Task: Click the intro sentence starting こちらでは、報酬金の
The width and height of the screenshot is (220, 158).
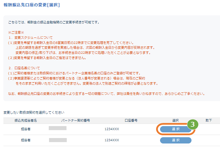Action: [54, 22]
